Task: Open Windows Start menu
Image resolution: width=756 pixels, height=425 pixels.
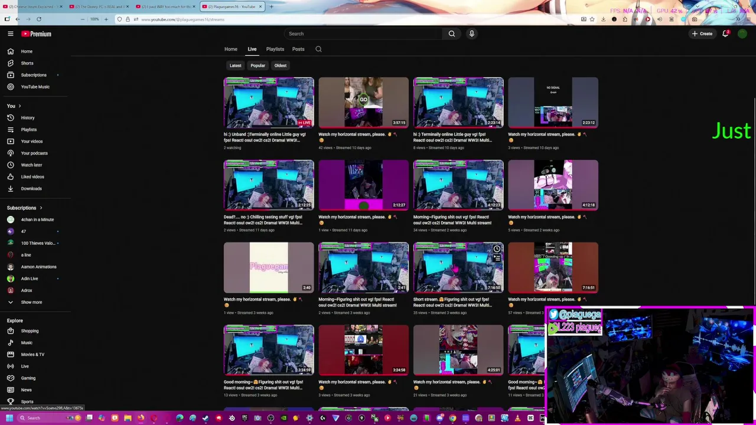Action: click(9, 418)
